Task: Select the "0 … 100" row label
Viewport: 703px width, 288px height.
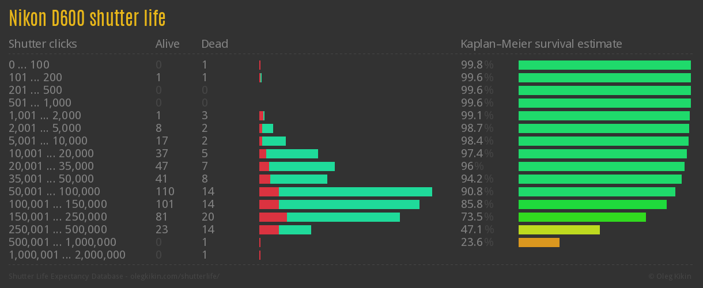Action: [29, 65]
